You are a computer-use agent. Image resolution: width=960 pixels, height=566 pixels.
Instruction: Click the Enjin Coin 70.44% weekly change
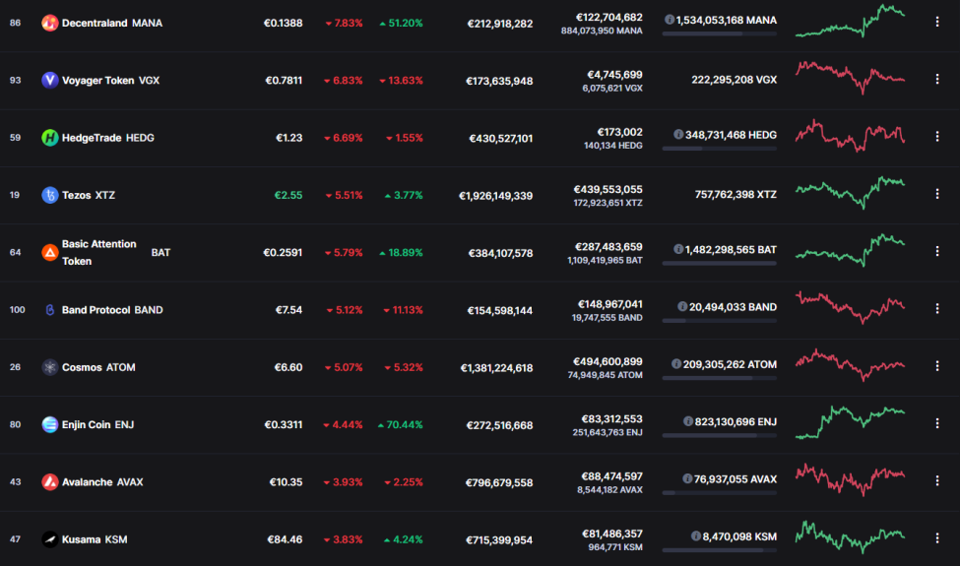(401, 424)
